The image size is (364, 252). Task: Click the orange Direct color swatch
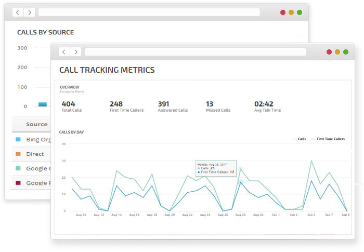[x=18, y=154]
